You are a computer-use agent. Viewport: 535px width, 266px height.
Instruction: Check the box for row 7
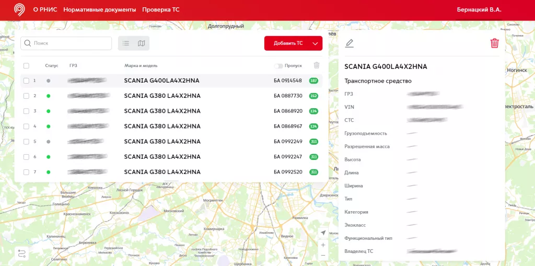[x=26, y=172]
